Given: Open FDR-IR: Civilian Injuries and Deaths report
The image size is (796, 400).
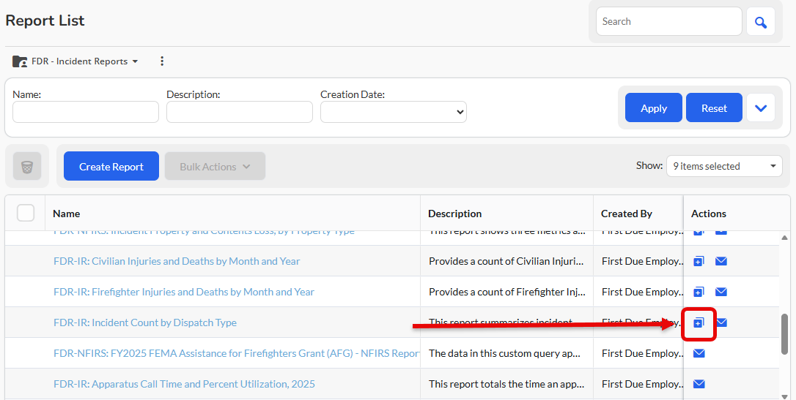Looking at the screenshot, I should point(177,261).
